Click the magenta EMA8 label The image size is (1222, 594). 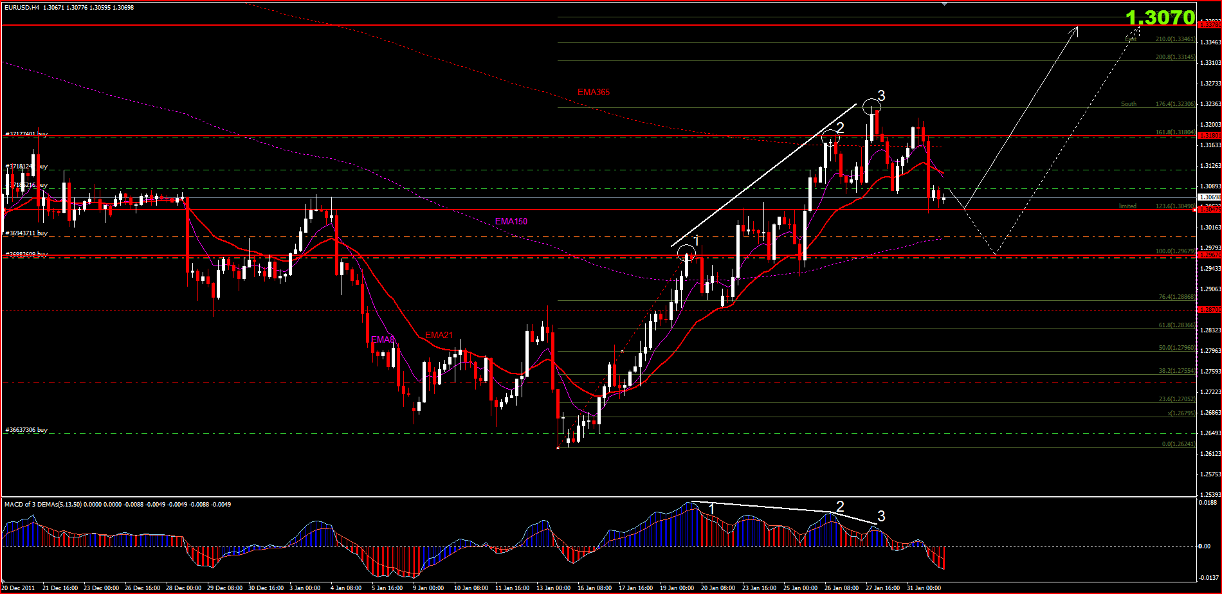coord(383,339)
